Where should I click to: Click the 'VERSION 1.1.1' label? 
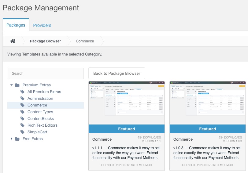coord(151,141)
